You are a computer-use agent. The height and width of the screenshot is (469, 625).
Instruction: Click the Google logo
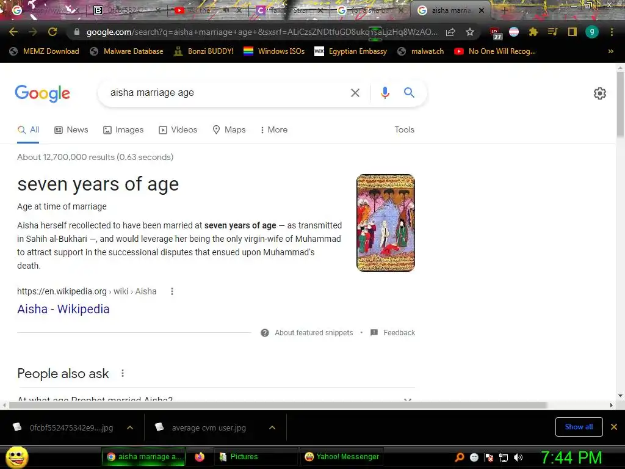(42, 93)
